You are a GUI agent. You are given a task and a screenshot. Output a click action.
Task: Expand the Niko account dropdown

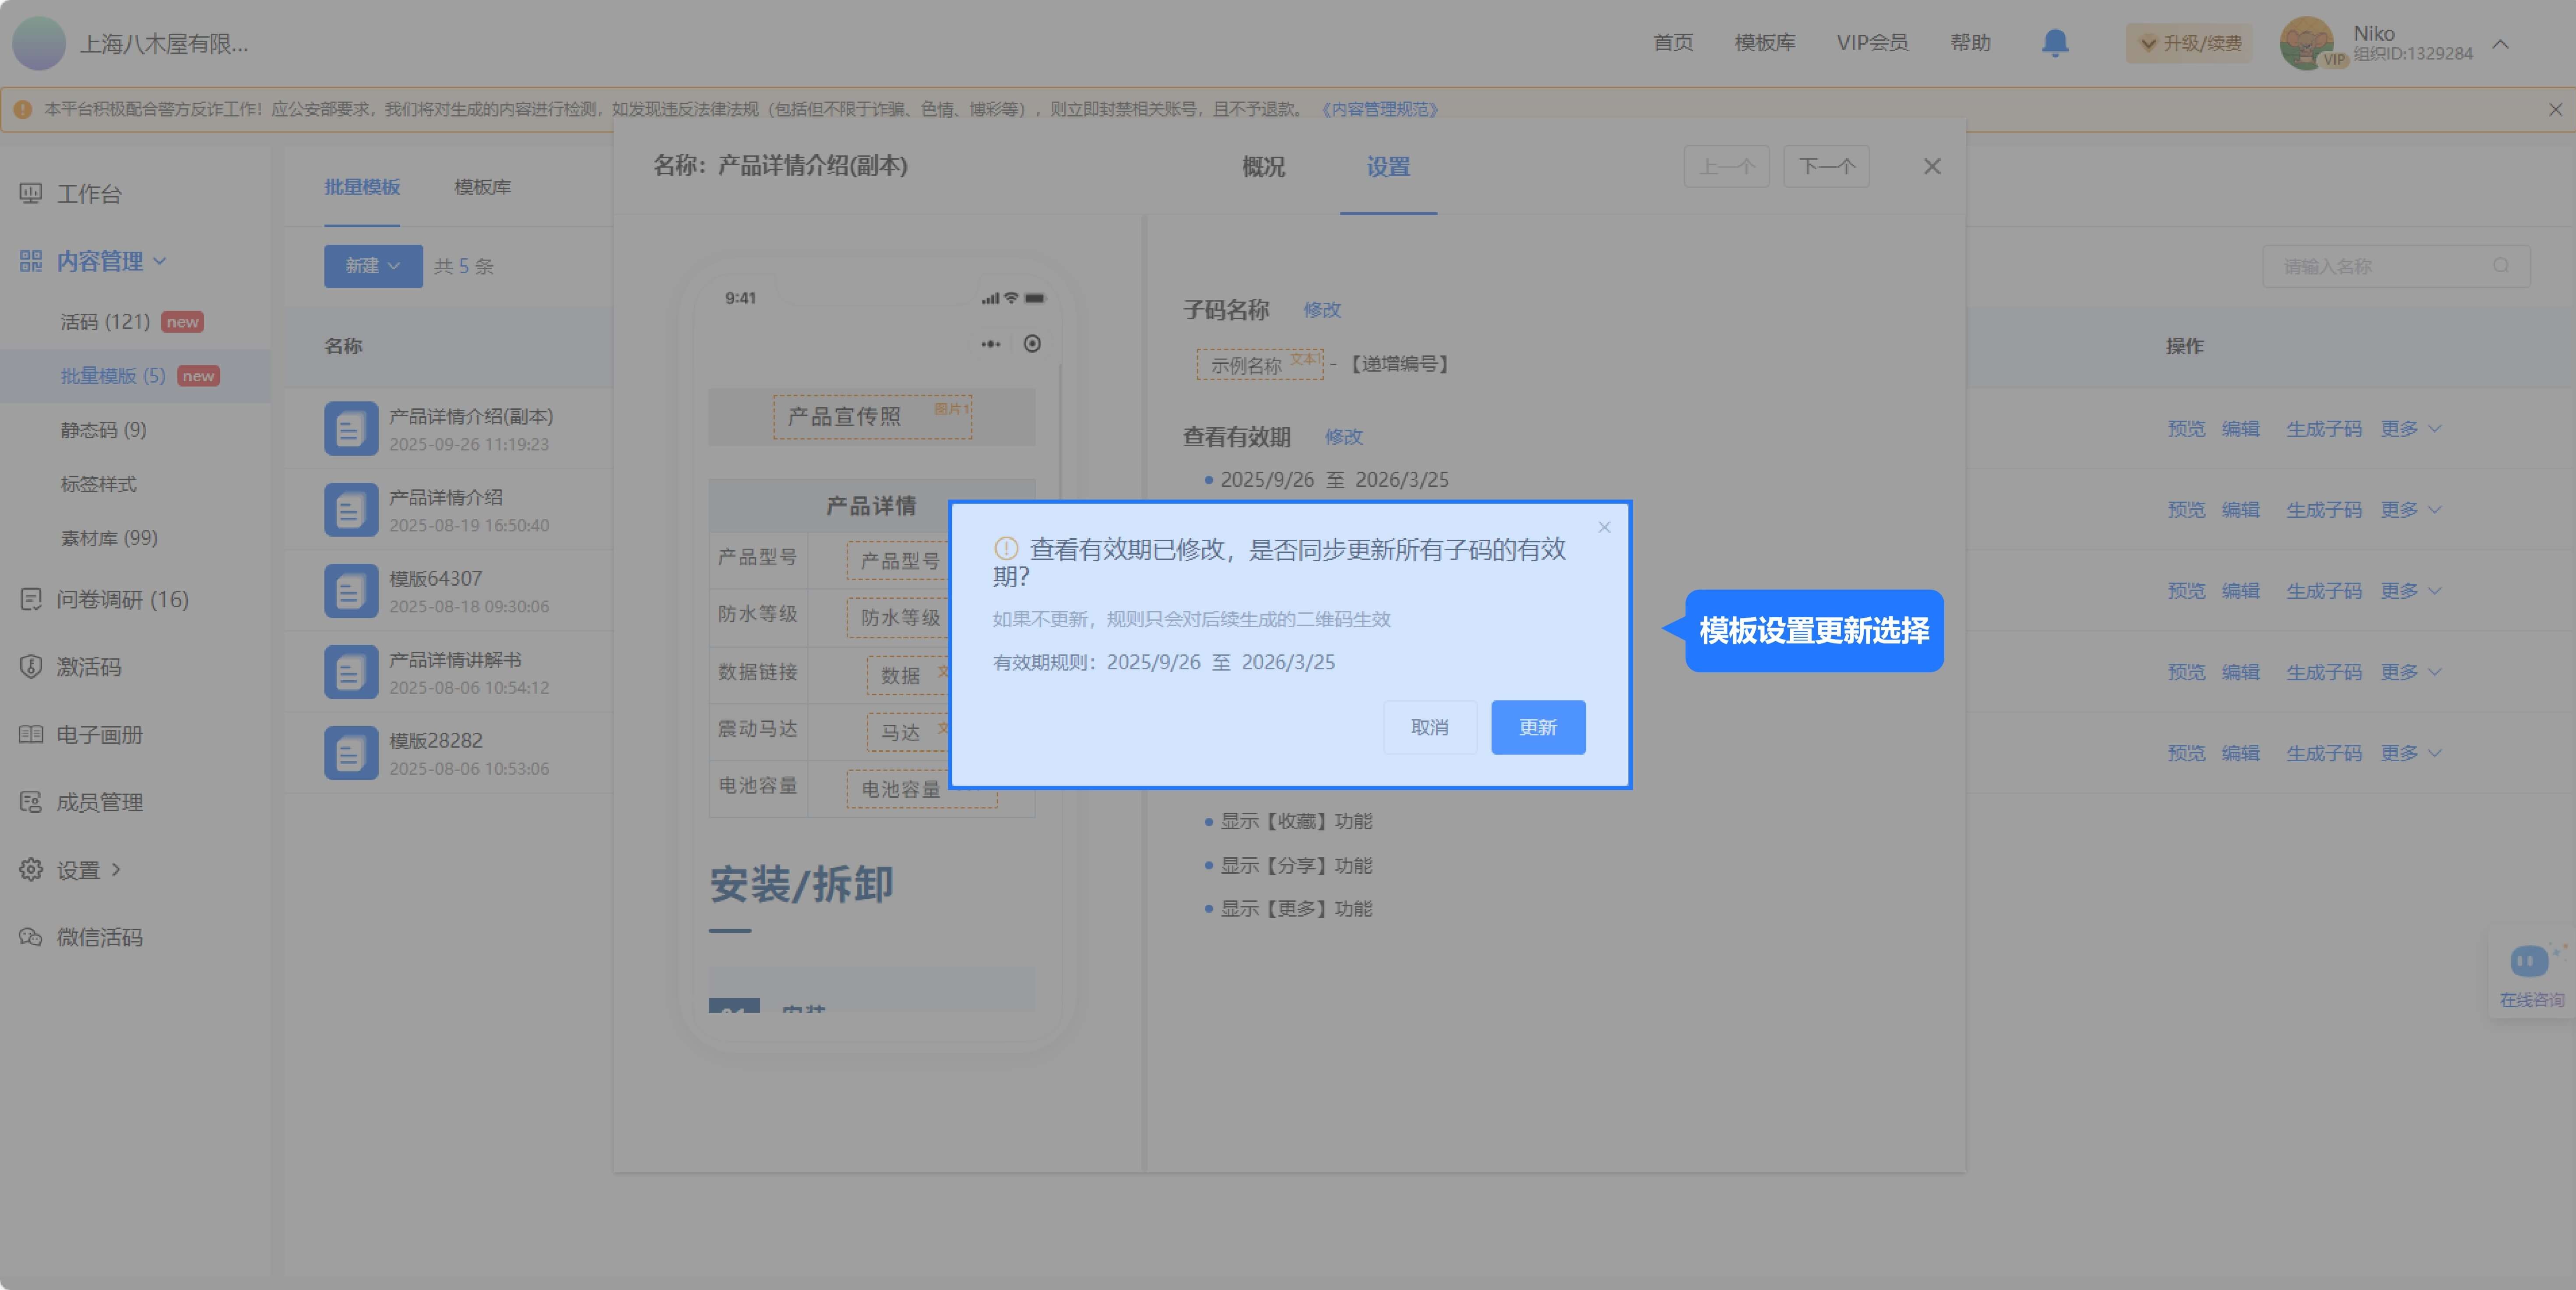(2500, 44)
